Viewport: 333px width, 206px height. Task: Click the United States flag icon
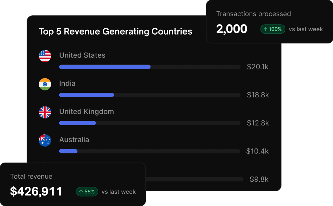coord(45,56)
